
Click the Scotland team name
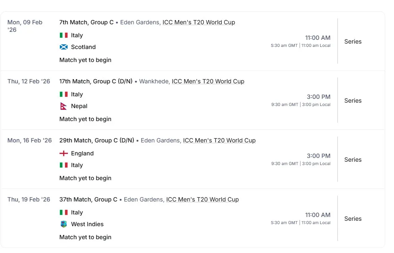click(x=83, y=47)
